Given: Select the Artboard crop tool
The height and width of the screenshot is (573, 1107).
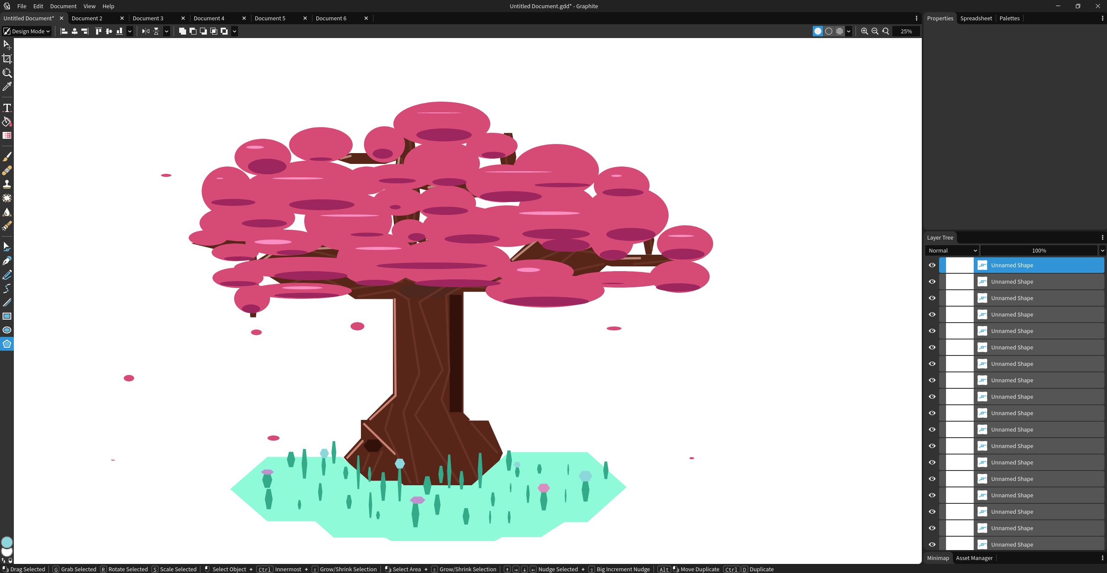Looking at the screenshot, I should point(7,59).
